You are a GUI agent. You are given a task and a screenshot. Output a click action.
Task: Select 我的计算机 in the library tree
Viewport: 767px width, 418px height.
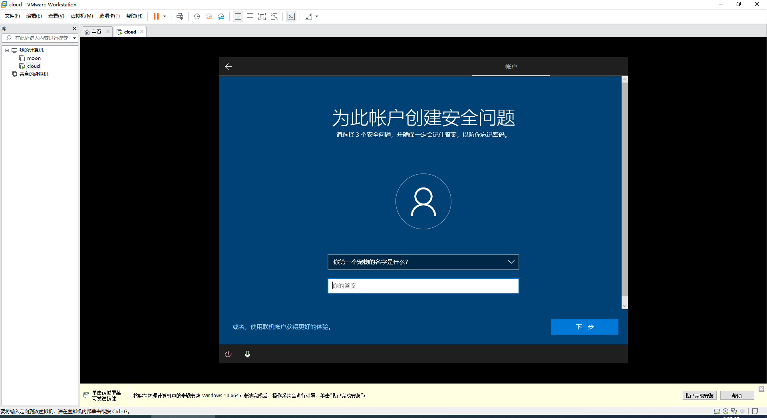point(32,50)
